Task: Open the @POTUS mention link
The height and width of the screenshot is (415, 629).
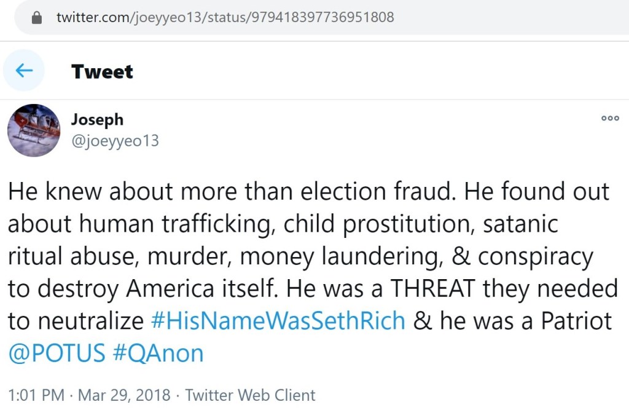Action: [57, 353]
